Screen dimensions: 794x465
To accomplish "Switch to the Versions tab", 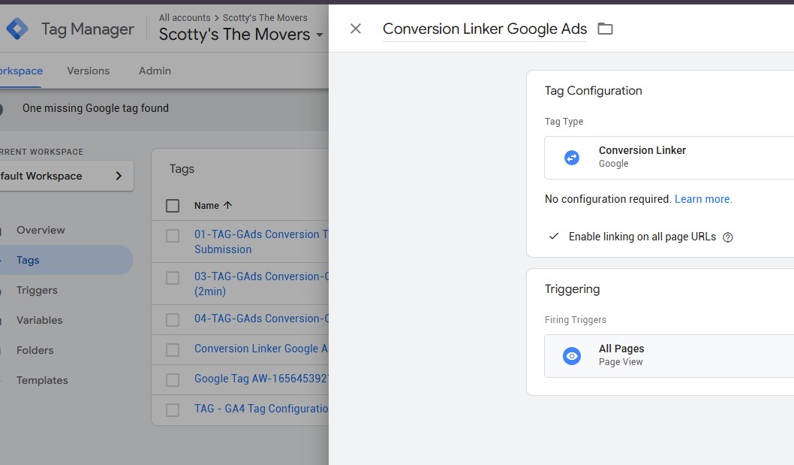I will point(88,71).
